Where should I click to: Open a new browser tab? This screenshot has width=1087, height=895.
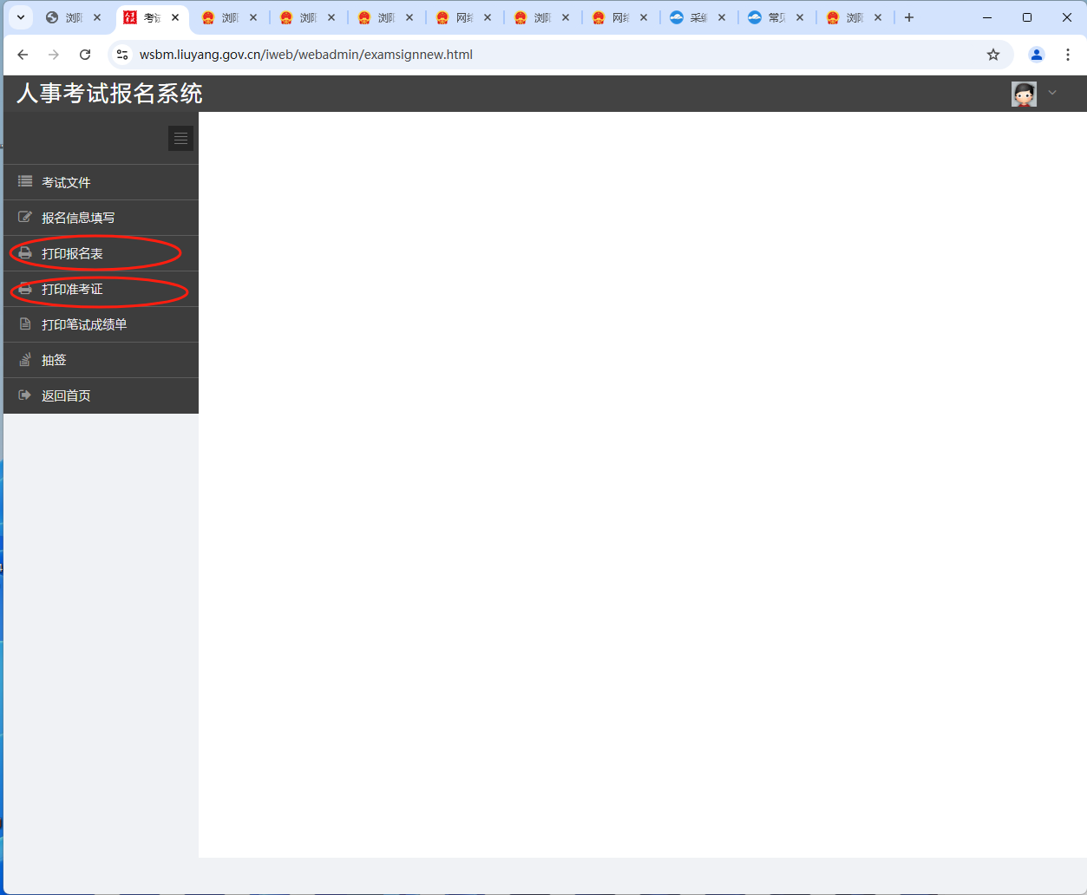coord(909,17)
